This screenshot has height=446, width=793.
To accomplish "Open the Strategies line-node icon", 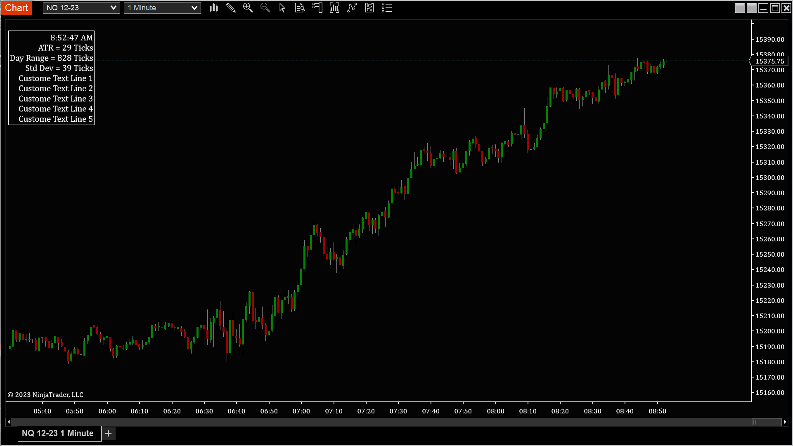I will point(352,8).
